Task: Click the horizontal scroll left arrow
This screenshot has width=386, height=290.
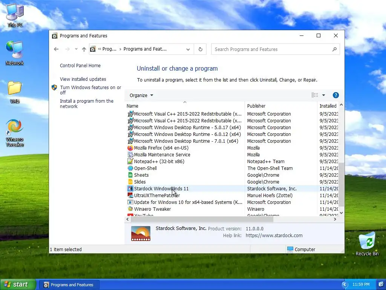Action: (127, 219)
